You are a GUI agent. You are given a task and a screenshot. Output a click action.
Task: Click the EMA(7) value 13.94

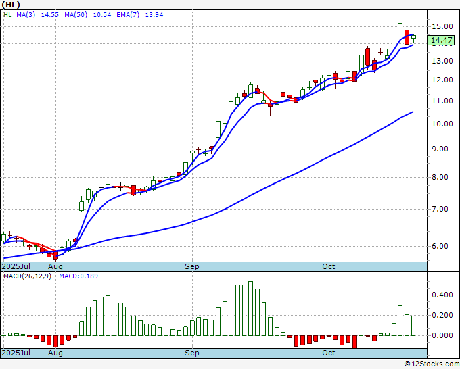[154, 15]
